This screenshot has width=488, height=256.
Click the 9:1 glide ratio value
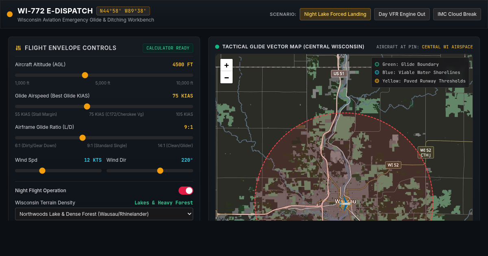(189, 127)
